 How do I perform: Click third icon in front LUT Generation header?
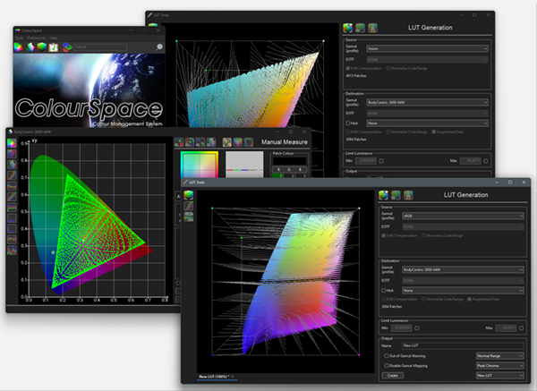pyautogui.click(x=408, y=195)
